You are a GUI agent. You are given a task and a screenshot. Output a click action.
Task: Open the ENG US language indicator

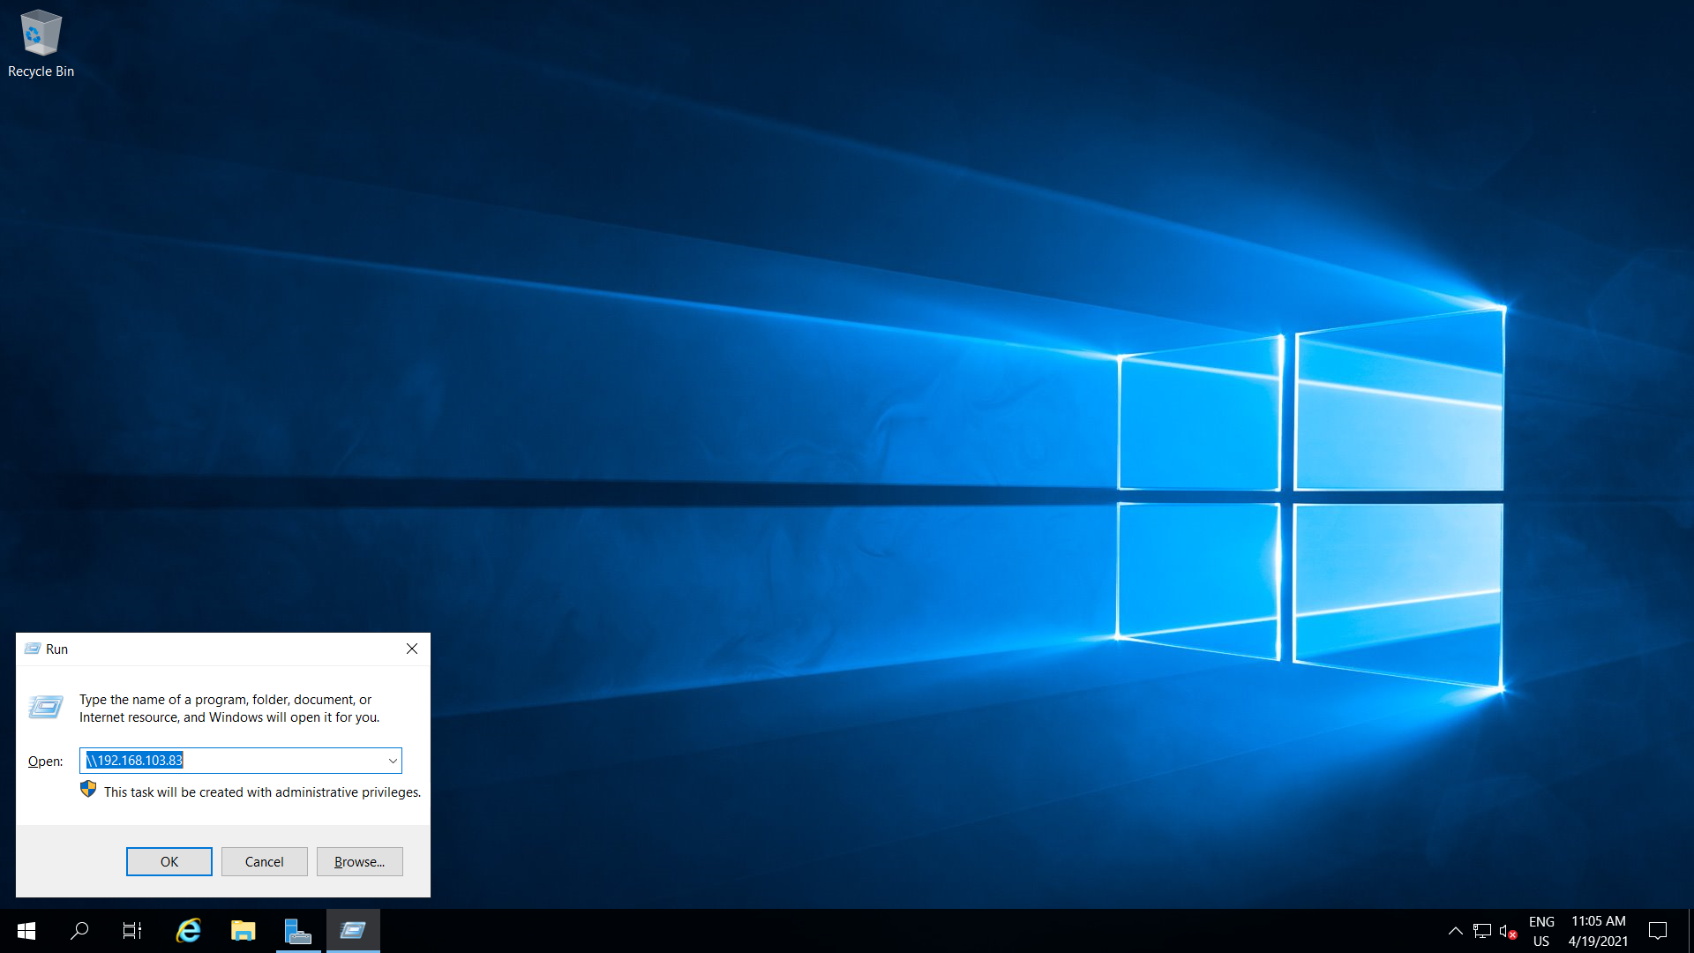pyautogui.click(x=1541, y=931)
